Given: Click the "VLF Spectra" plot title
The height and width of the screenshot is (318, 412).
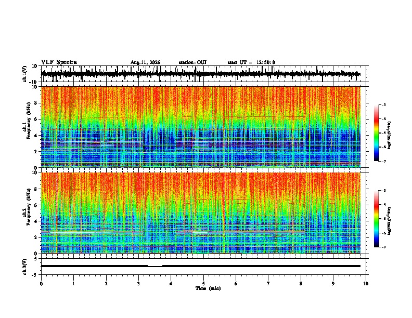Looking at the screenshot, I should click(59, 62).
